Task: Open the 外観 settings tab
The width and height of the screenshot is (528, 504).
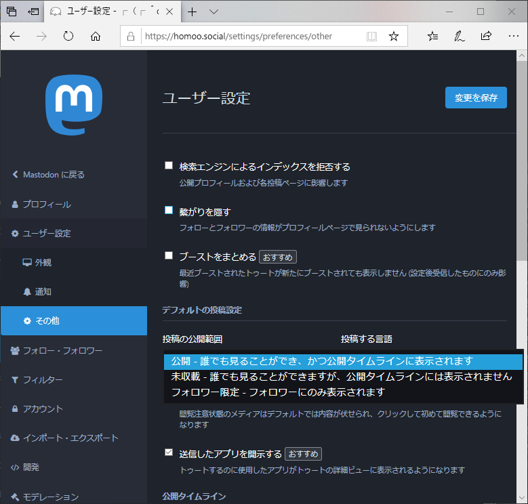Action: tap(43, 262)
